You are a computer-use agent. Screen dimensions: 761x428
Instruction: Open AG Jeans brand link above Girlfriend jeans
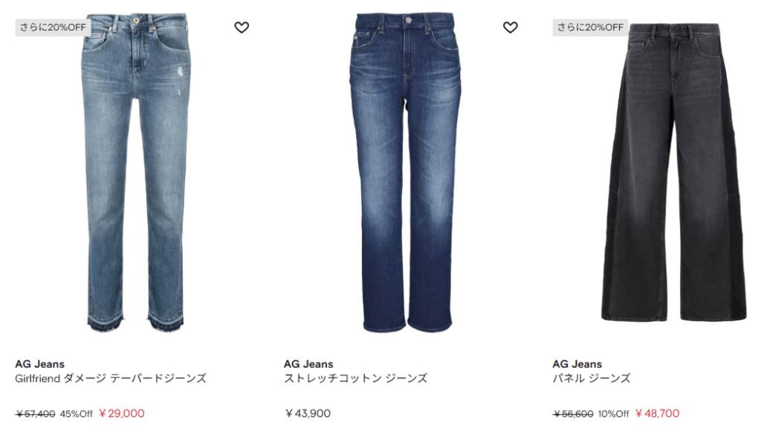click(40, 364)
